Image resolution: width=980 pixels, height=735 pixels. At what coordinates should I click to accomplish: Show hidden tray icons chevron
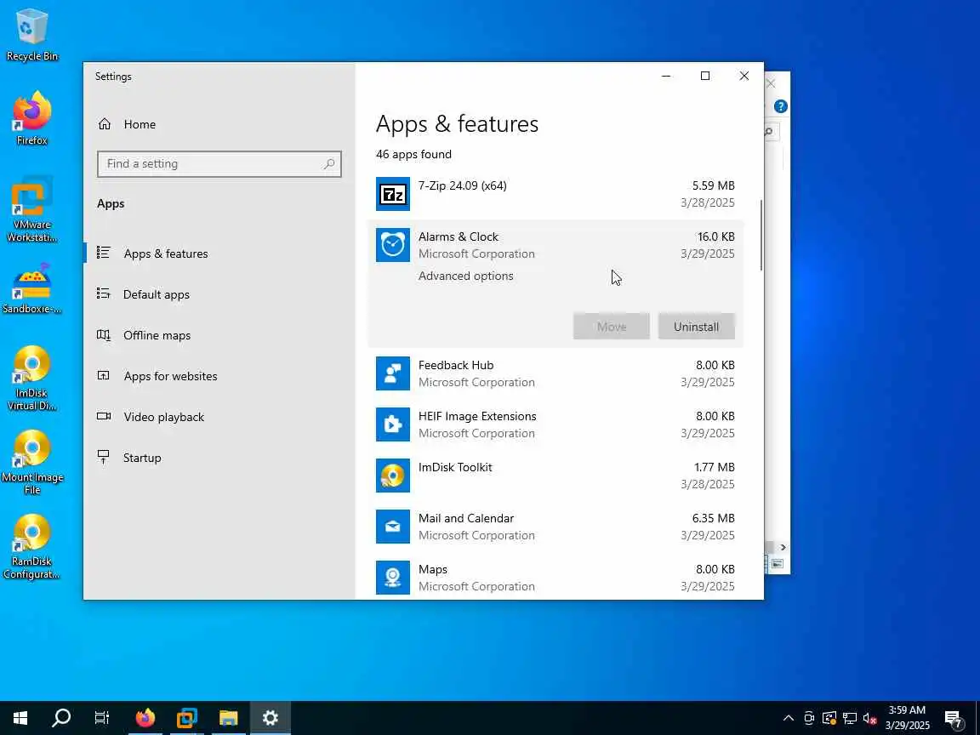pos(789,718)
